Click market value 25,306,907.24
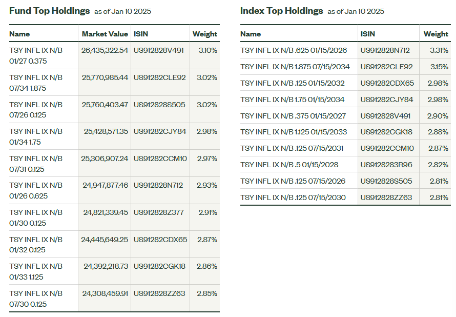Viewport: 456px width, 317px height. pyautogui.click(x=105, y=158)
